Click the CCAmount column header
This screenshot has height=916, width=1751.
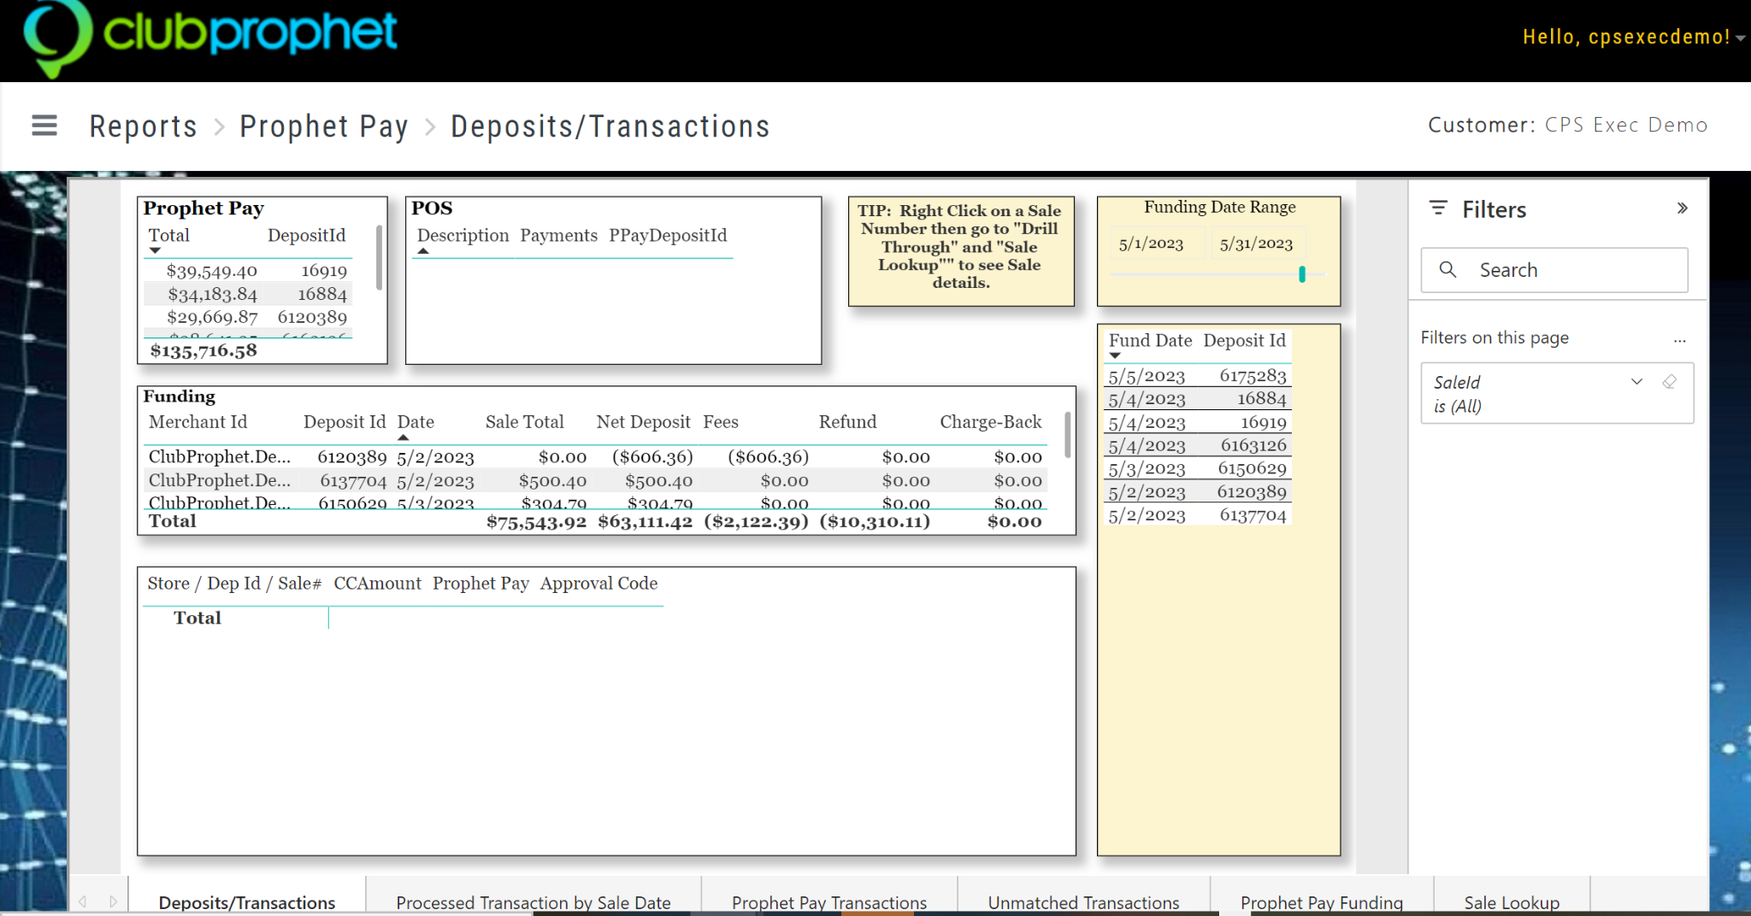coord(377,584)
